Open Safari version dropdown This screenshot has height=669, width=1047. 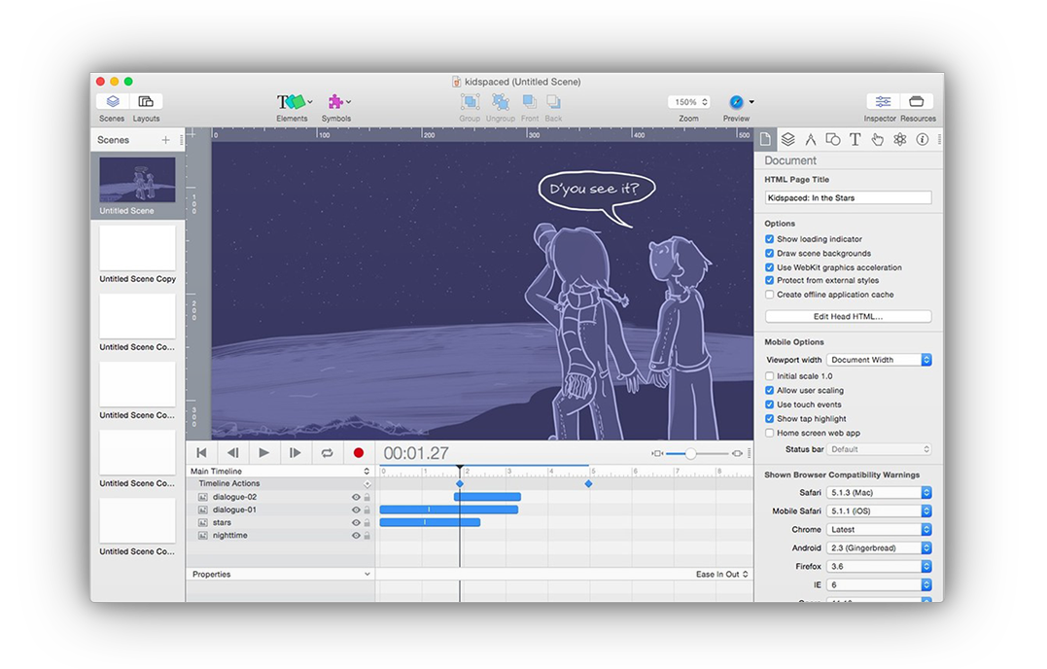coord(879,493)
